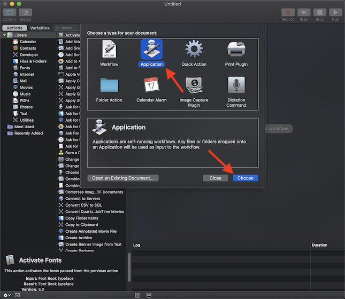Click the Name search field
This screenshot has height=299, width=345.
tap(70, 28)
